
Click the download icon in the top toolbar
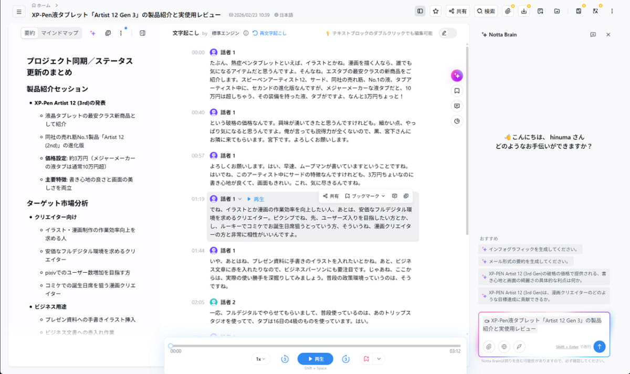tap(524, 10)
